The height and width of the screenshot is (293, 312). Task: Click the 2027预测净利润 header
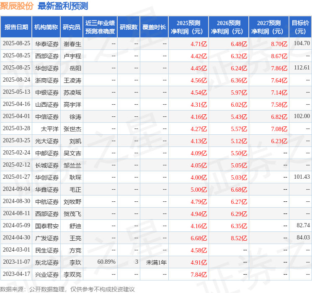pyautogui.click(x=269, y=27)
